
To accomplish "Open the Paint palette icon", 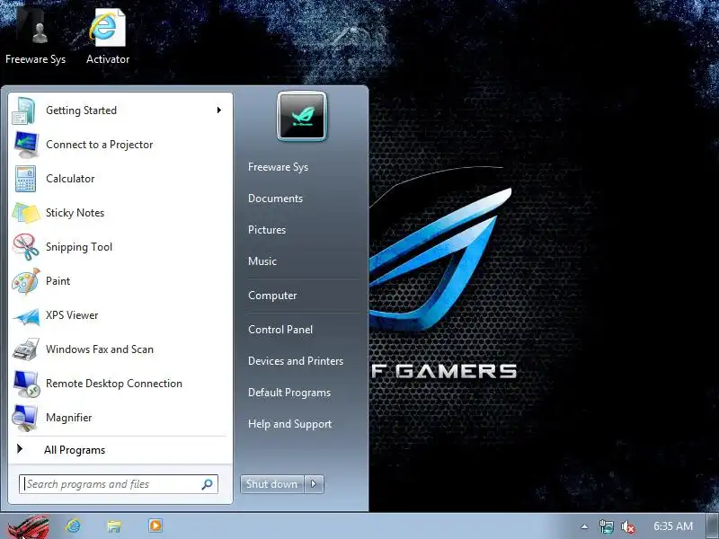I will tap(26, 281).
